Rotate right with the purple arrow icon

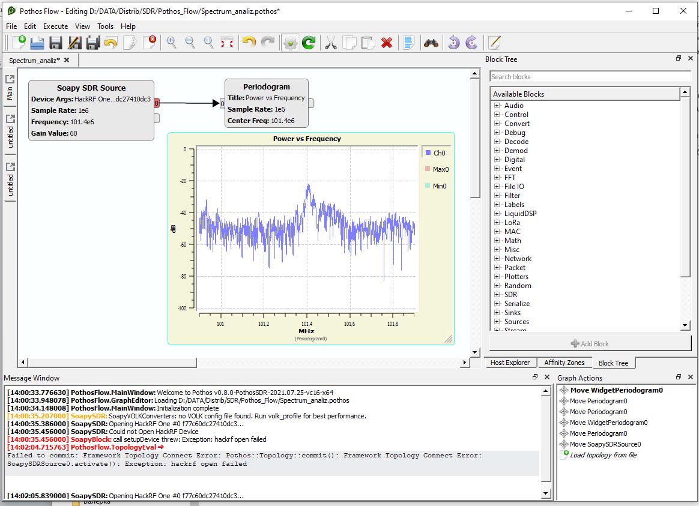coord(471,42)
